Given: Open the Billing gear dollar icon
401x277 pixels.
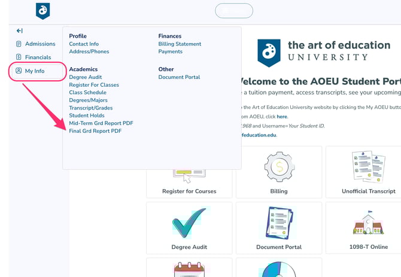Looking at the screenshot, I should (280, 166).
